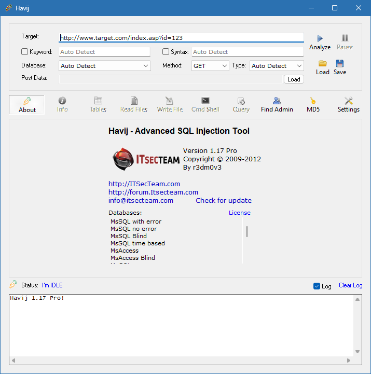Select 'MsSQL time based' entry
The height and width of the screenshot is (374, 371).
tap(138, 243)
